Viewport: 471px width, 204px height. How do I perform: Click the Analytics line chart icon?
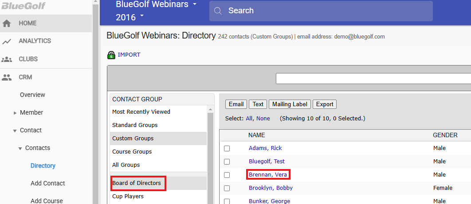click(7, 41)
